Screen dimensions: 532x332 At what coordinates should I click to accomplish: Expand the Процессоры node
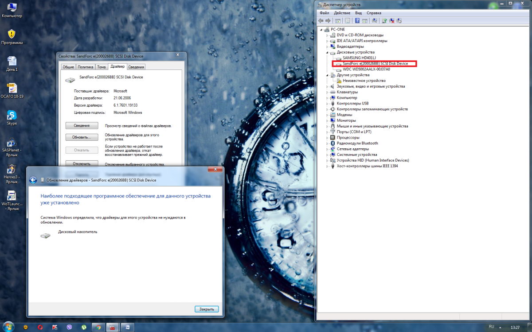(327, 138)
